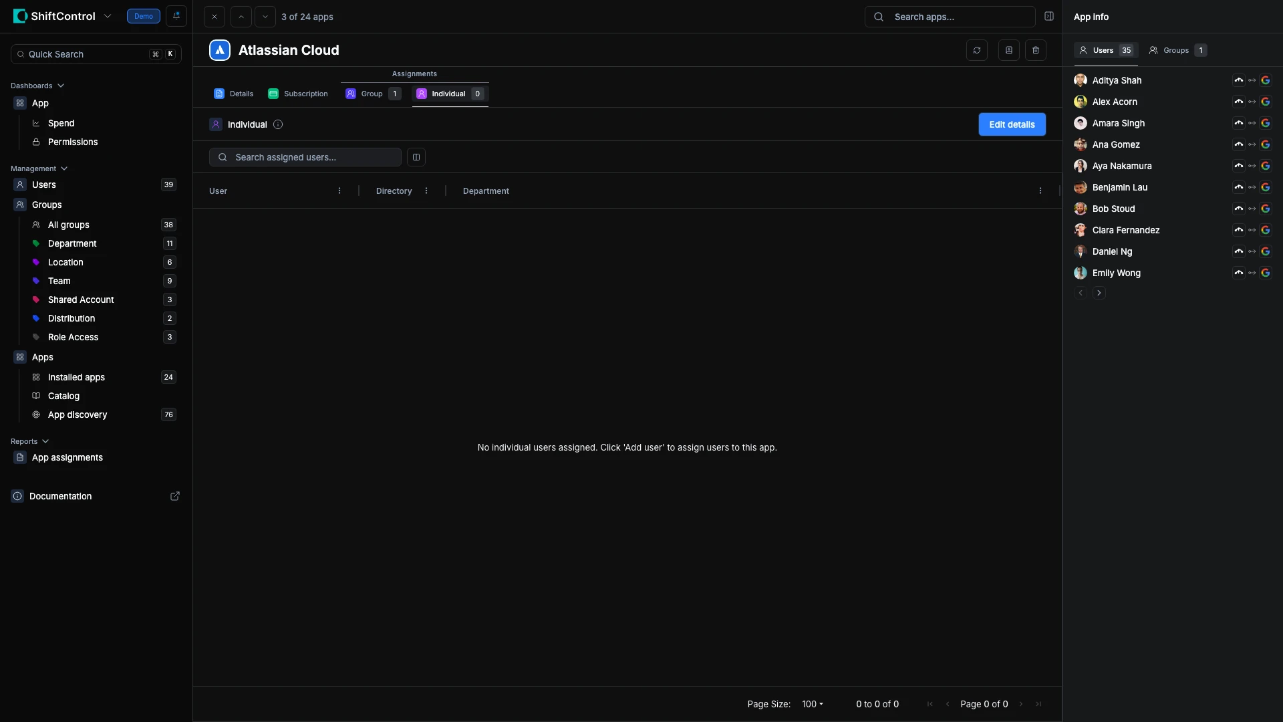Open the ShiftControl workspace dropdown
The image size is (1283, 722).
click(x=108, y=16)
